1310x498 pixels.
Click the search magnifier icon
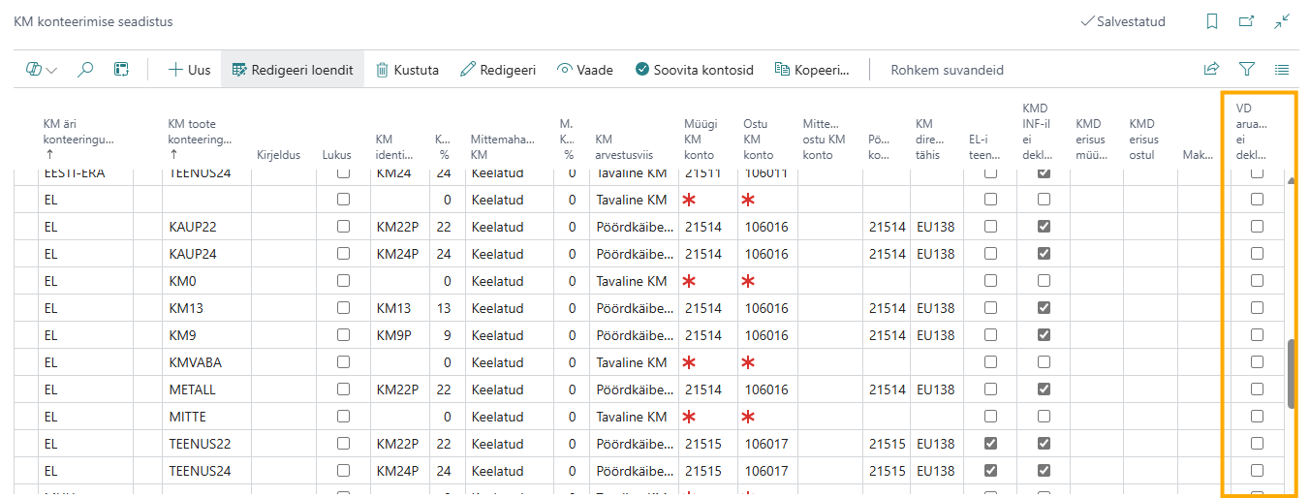click(x=85, y=70)
